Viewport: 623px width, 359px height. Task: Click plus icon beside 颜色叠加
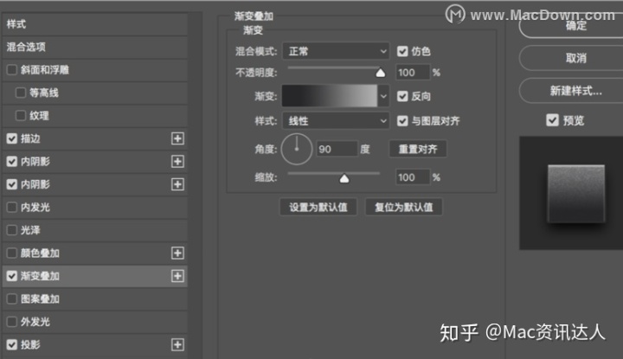click(x=177, y=253)
